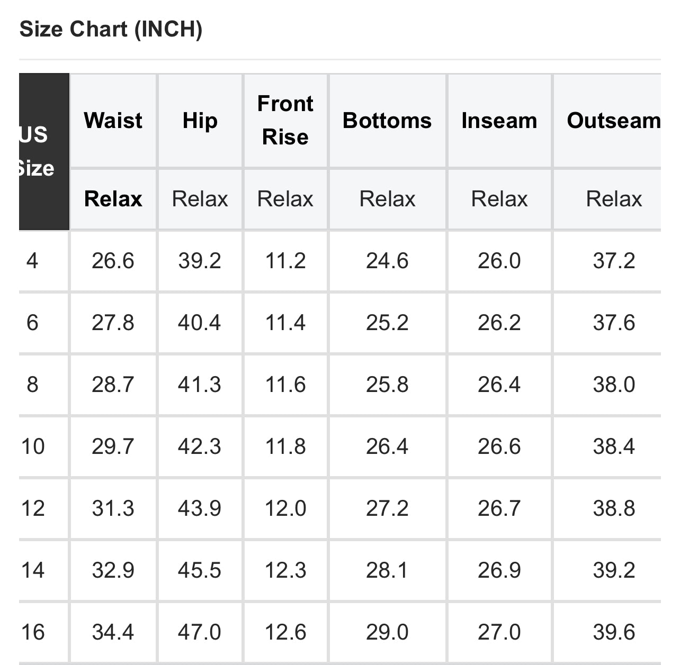680x665 pixels.
Task: Click waist value 27.8 for size 6
Action: pos(113,323)
